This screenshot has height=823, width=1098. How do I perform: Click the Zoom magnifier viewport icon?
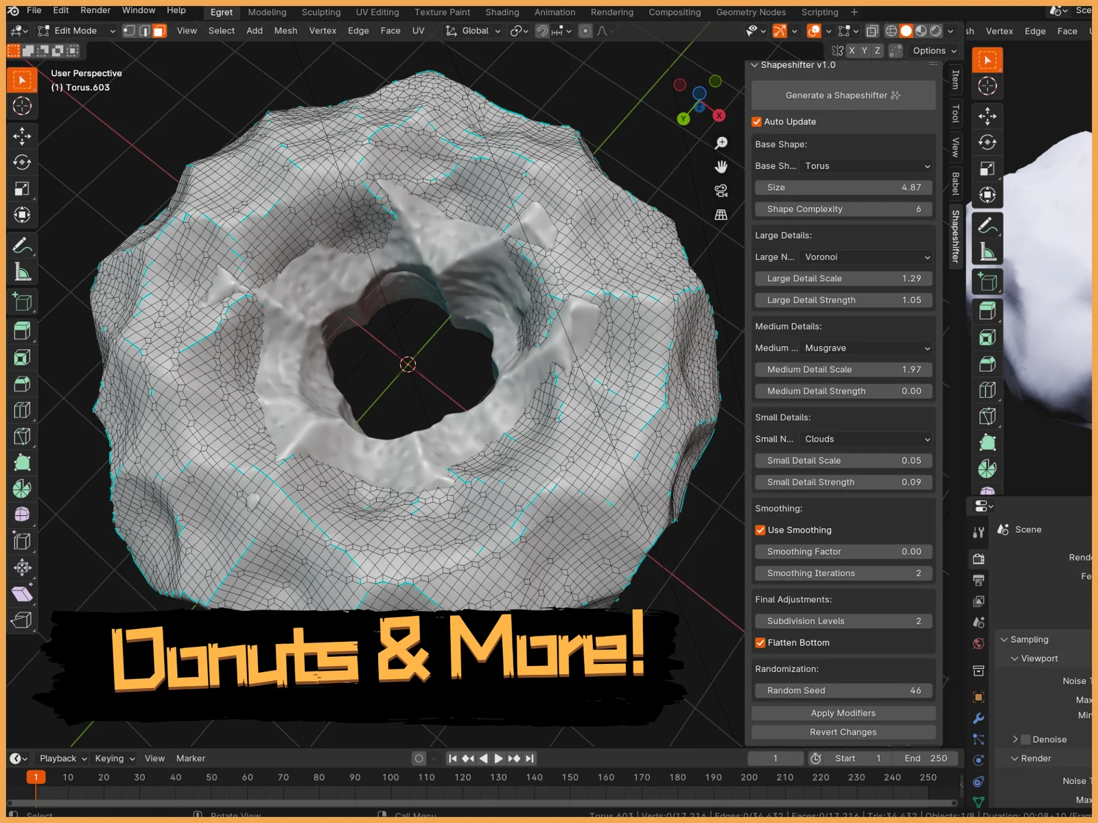coord(721,143)
